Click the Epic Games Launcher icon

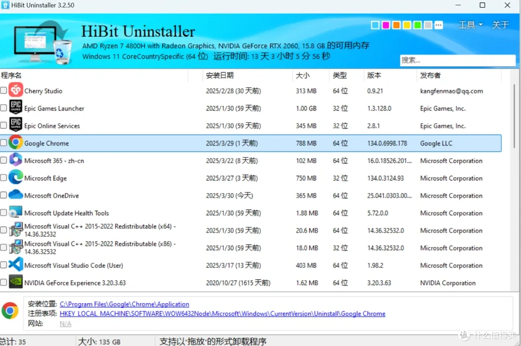15,107
